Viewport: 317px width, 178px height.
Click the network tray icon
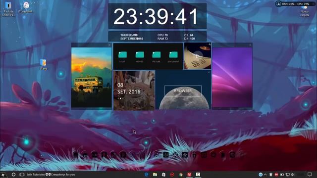[287, 175]
